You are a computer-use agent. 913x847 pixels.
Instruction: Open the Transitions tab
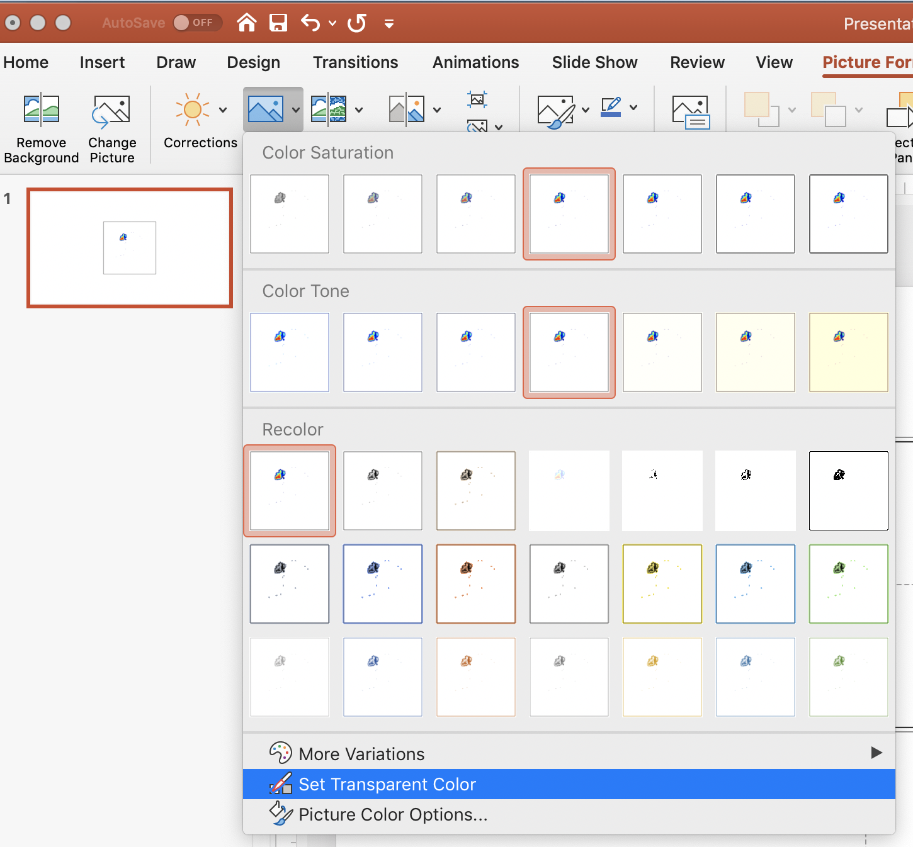[x=355, y=62]
